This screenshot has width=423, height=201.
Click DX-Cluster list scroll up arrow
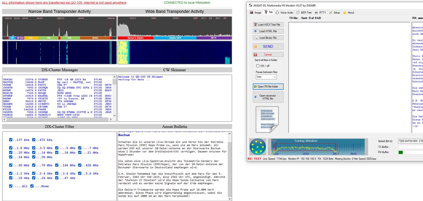[x=114, y=77]
